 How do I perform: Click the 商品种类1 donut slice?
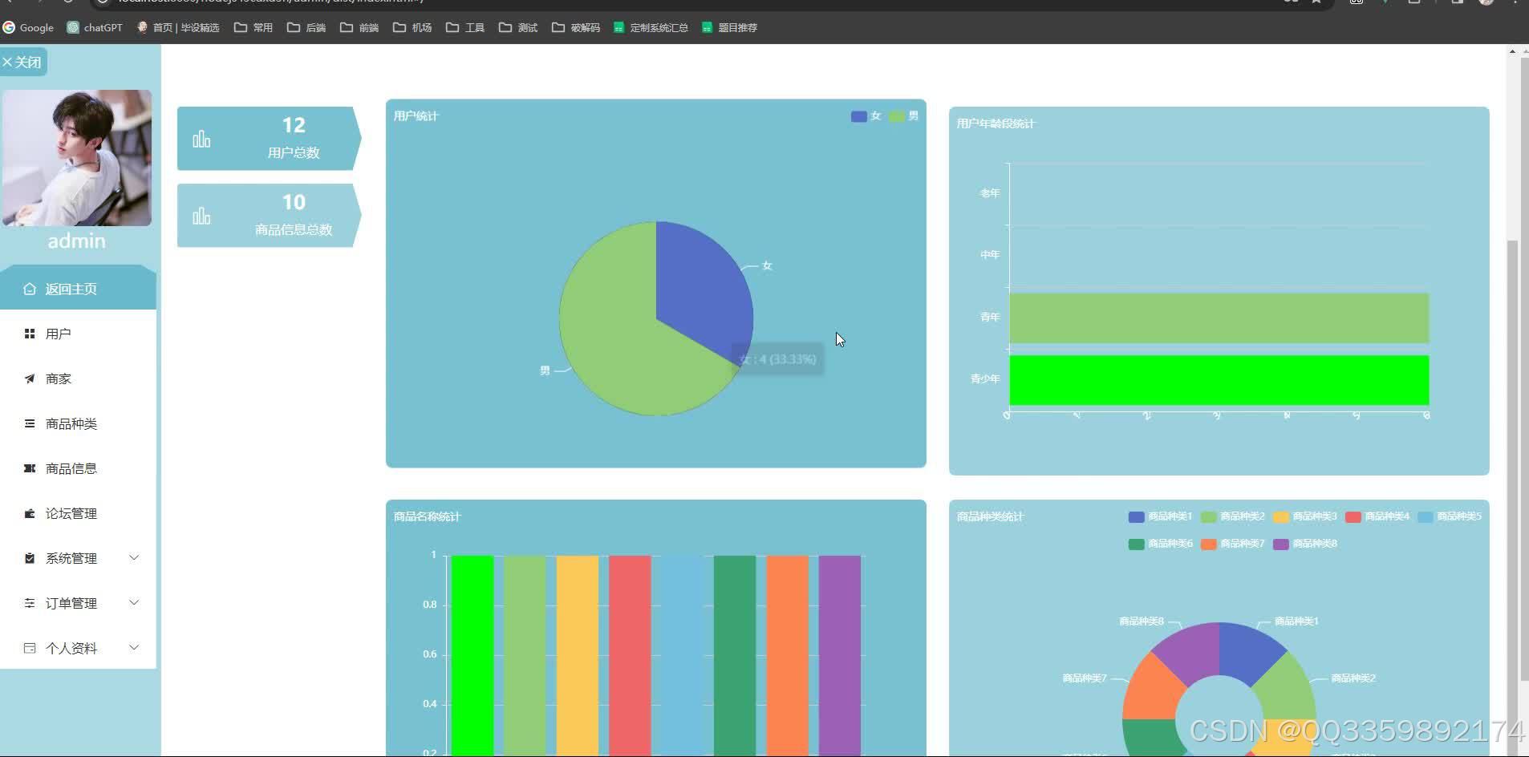tap(1247, 651)
